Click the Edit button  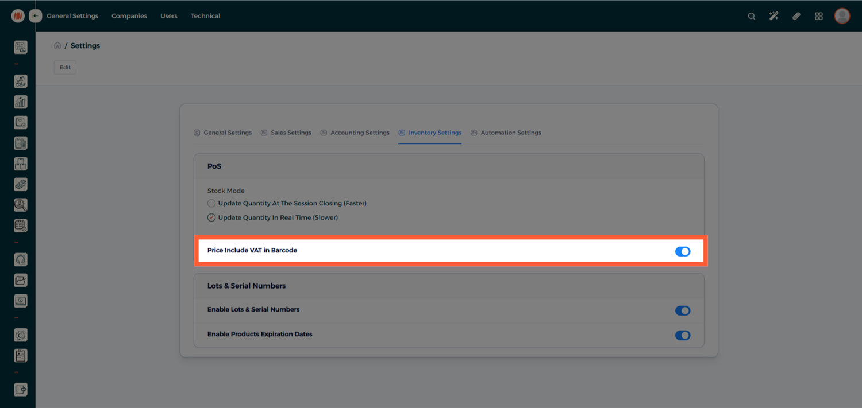point(65,67)
